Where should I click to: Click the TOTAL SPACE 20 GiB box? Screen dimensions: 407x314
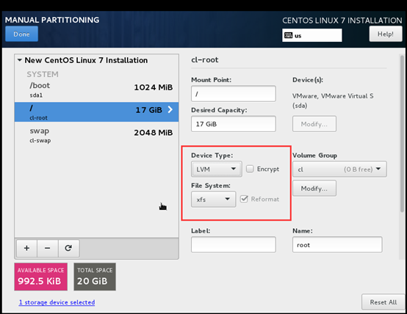pos(95,277)
